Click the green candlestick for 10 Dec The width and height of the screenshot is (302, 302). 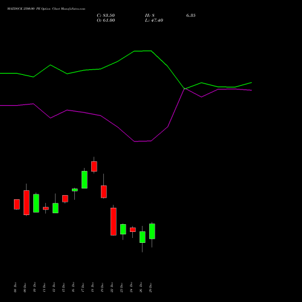pos(36,203)
